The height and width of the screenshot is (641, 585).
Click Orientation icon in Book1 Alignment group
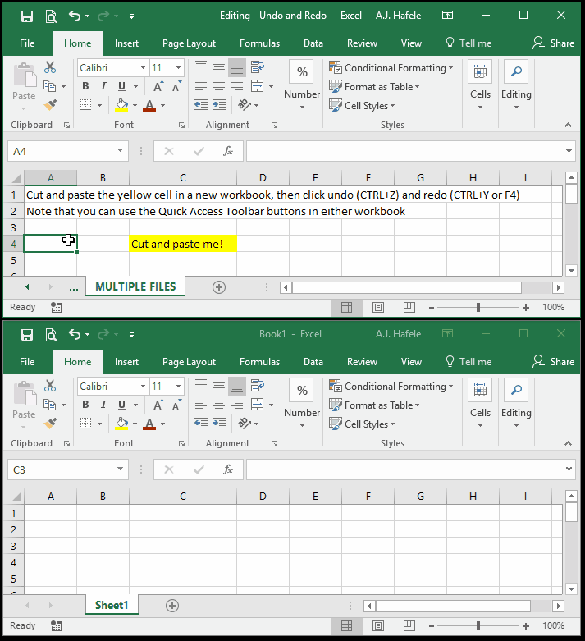tap(245, 424)
